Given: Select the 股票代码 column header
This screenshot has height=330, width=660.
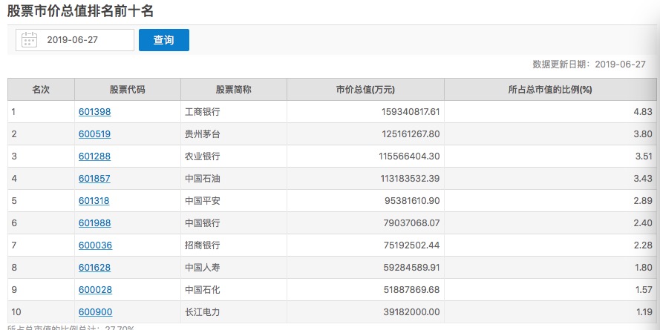Looking at the screenshot, I should pyautogui.click(x=128, y=90).
